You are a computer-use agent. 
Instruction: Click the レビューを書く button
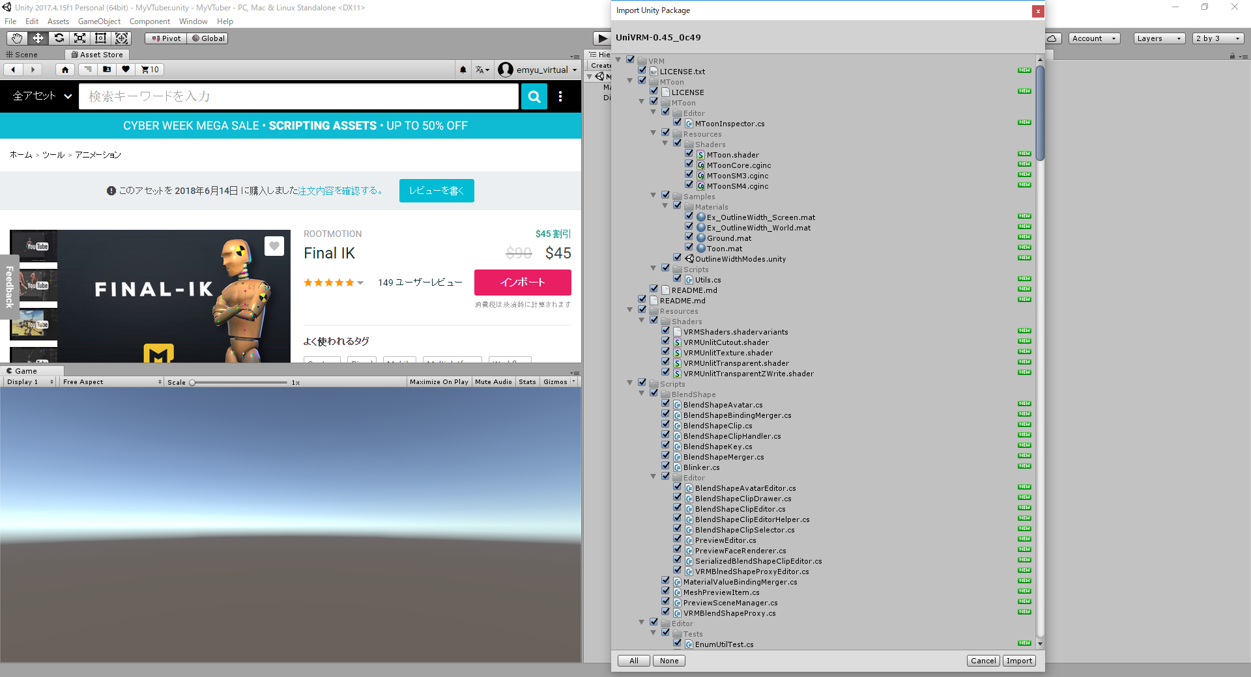pyautogui.click(x=436, y=190)
